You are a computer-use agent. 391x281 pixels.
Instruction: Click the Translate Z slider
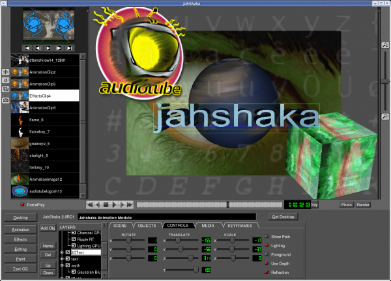coord(182,258)
